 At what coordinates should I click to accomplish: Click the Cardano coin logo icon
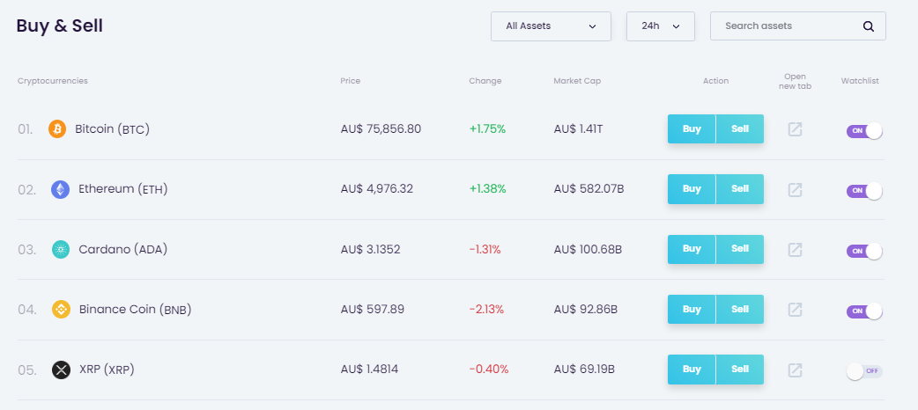(61, 250)
